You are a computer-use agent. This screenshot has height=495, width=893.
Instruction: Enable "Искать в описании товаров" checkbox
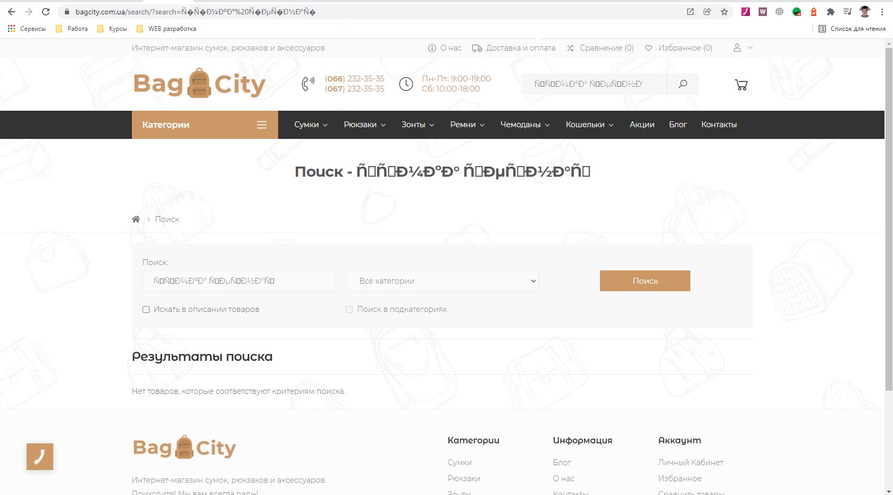[146, 309]
